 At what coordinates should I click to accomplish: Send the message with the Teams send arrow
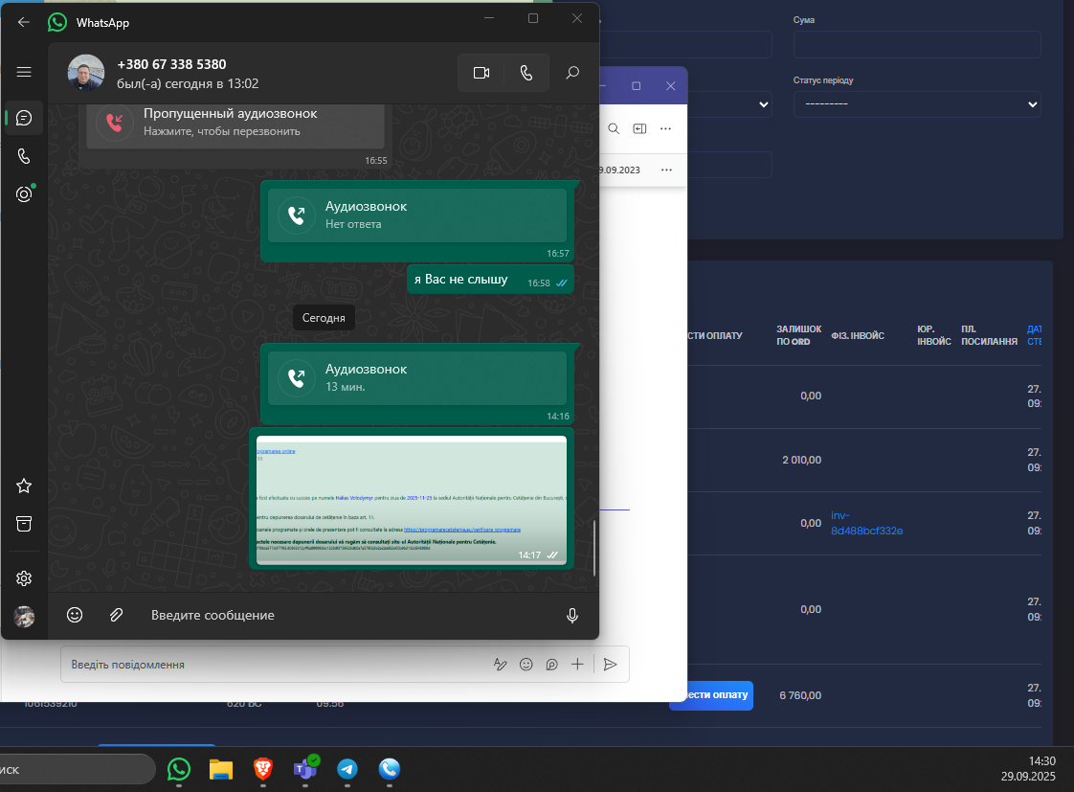click(x=611, y=664)
